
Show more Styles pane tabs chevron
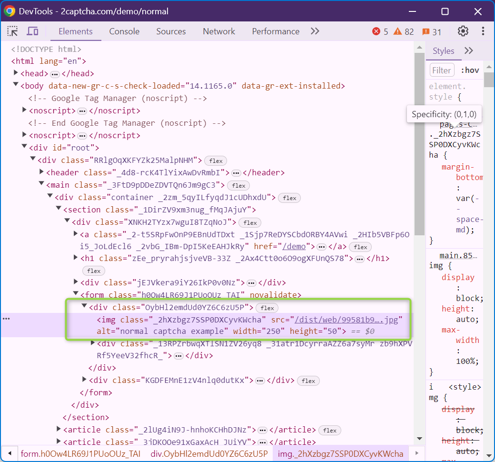pos(468,51)
